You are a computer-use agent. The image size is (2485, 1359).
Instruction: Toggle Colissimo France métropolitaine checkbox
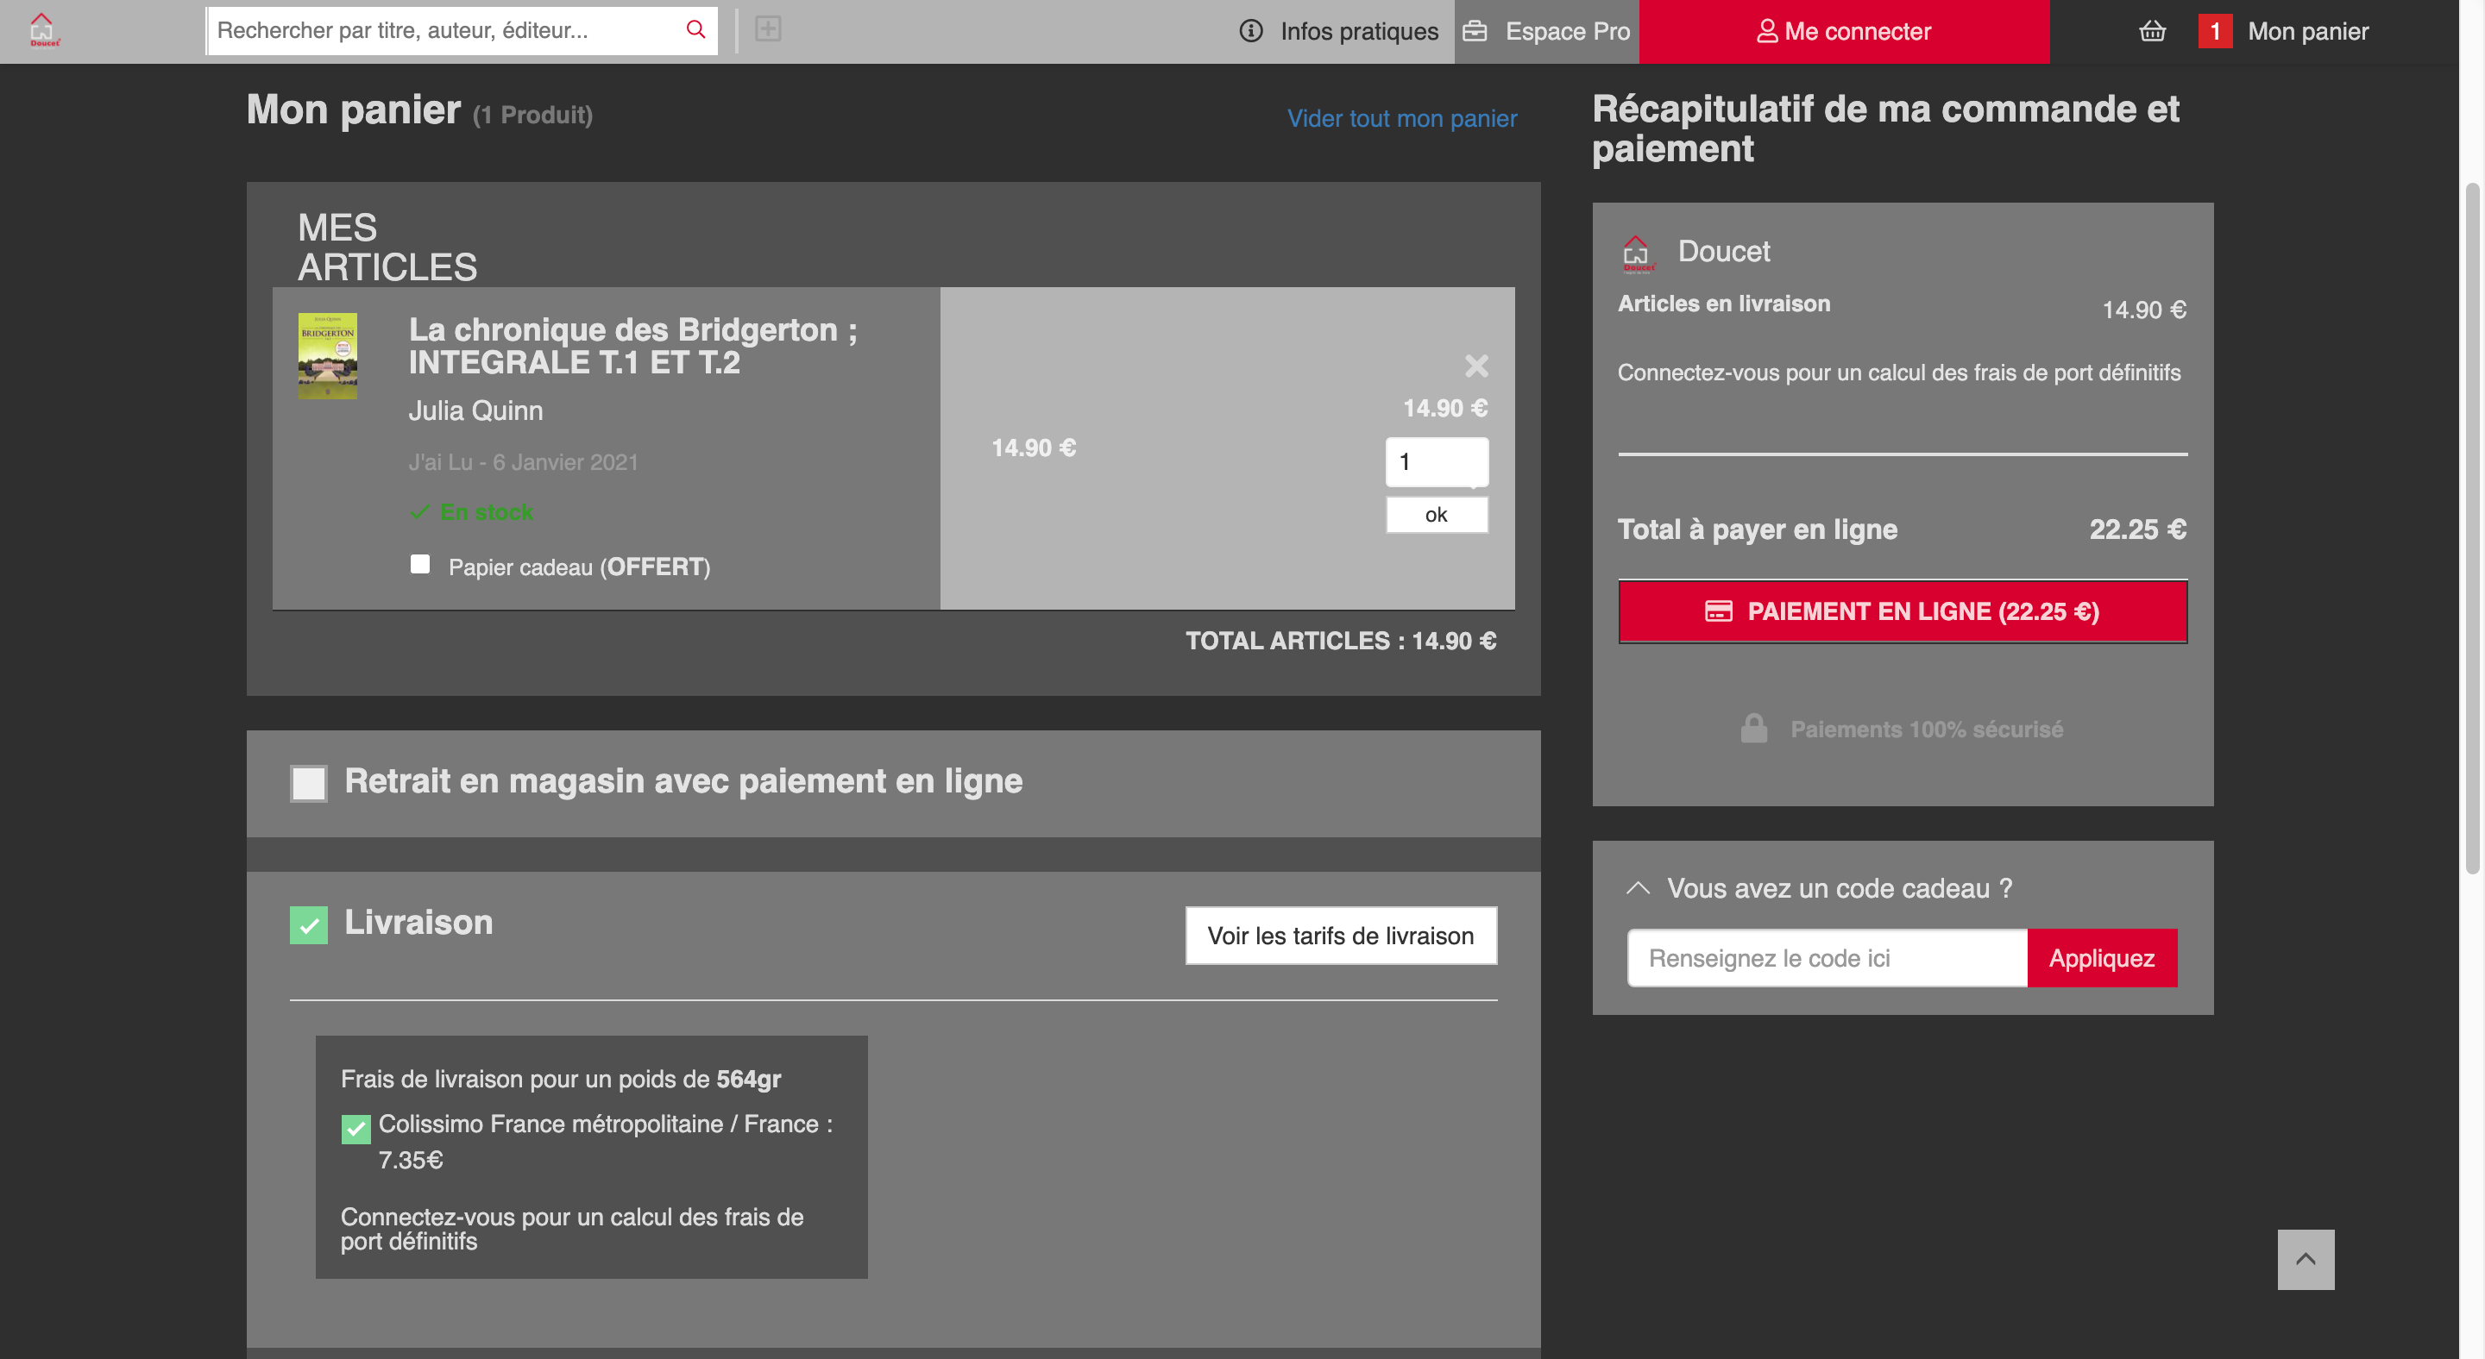point(356,1129)
